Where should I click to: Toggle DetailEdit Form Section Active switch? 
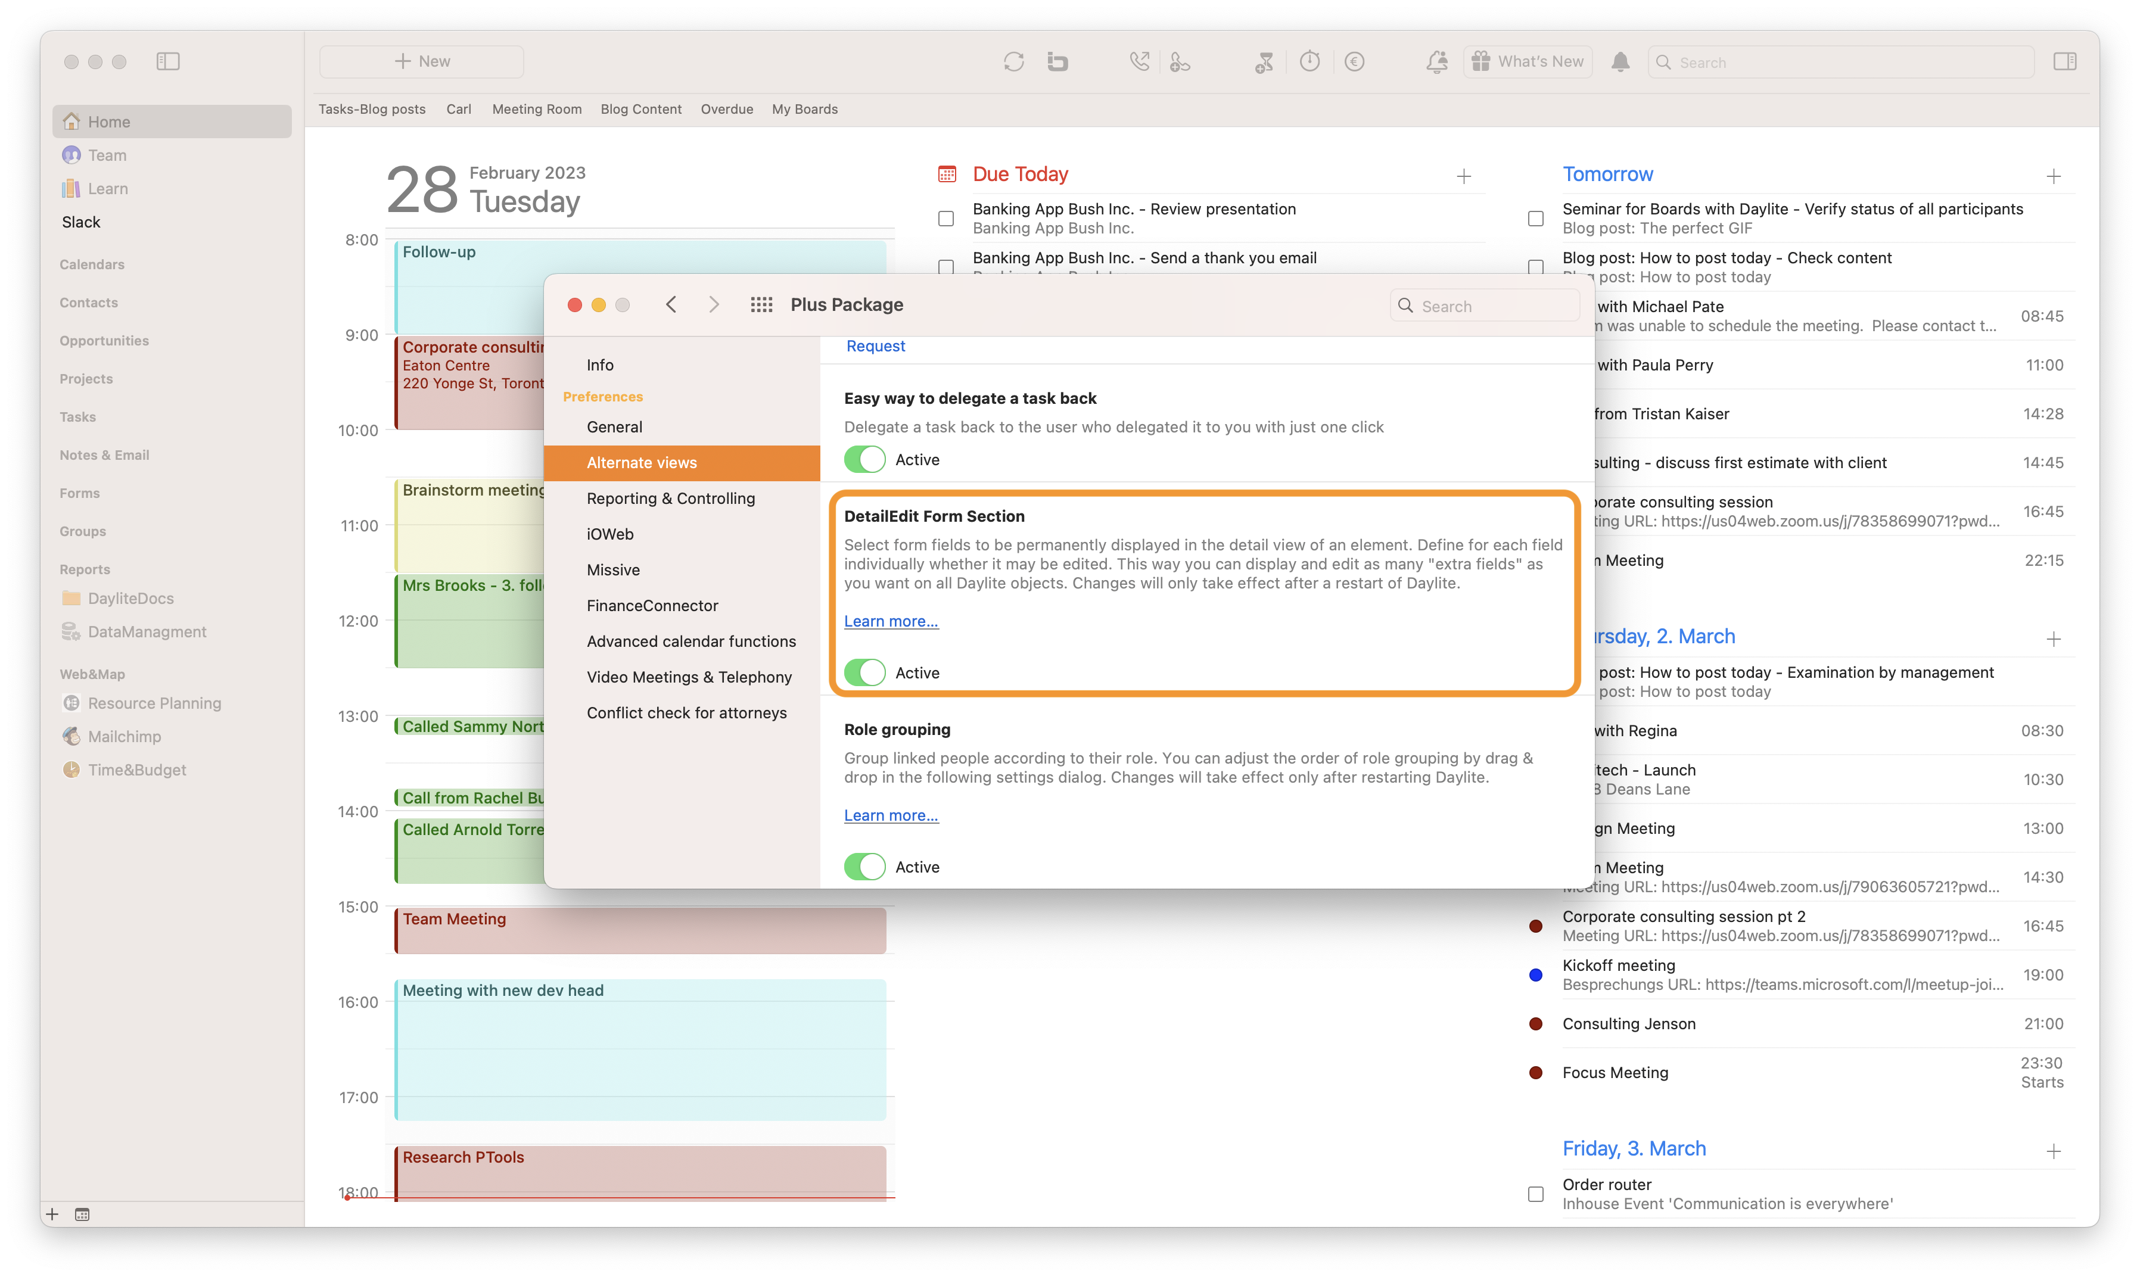pyautogui.click(x=865, y=672)
